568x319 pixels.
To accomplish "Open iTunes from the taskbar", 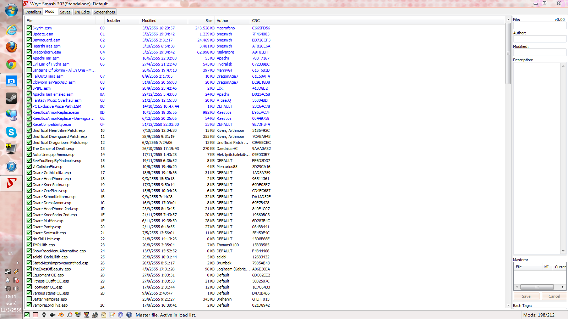I will 11,166.
